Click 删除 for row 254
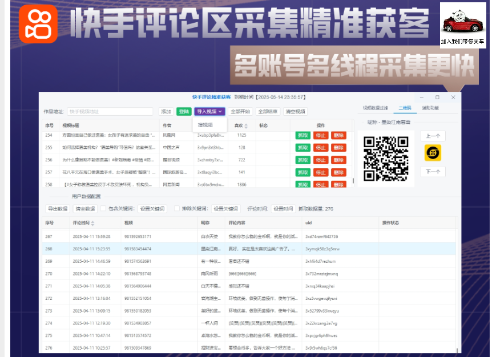The width and height of the screenshot is (492, 357). coord(338,135)
